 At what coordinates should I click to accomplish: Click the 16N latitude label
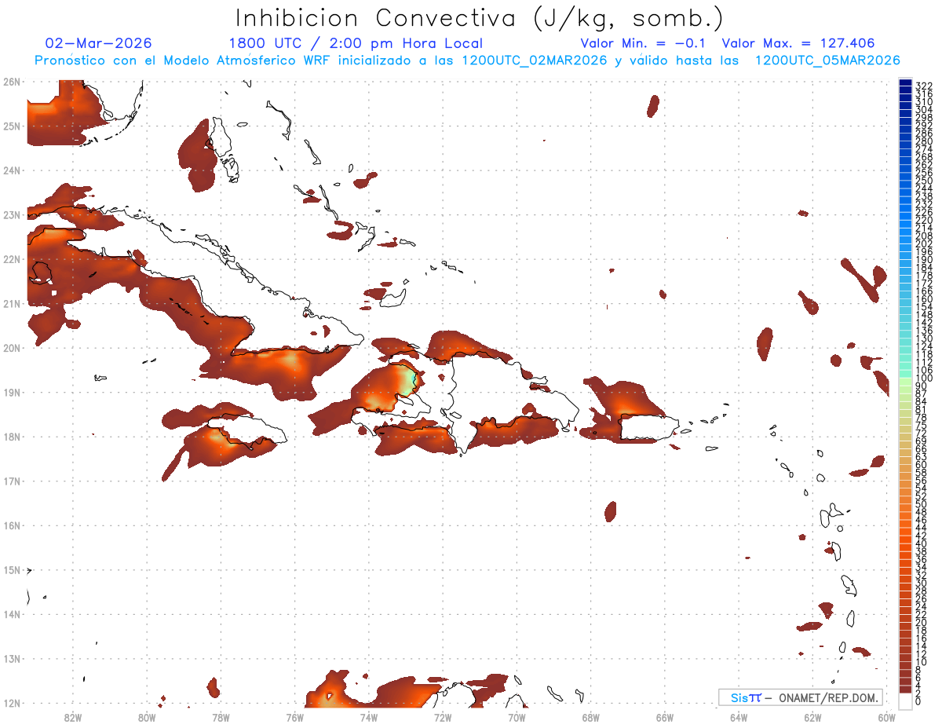(x=11, y=525)
